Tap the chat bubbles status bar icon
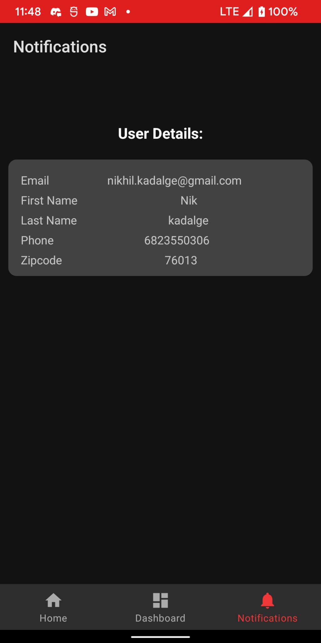Image resolution: width=321 pixels, height=643 pixels. point(56,12)
